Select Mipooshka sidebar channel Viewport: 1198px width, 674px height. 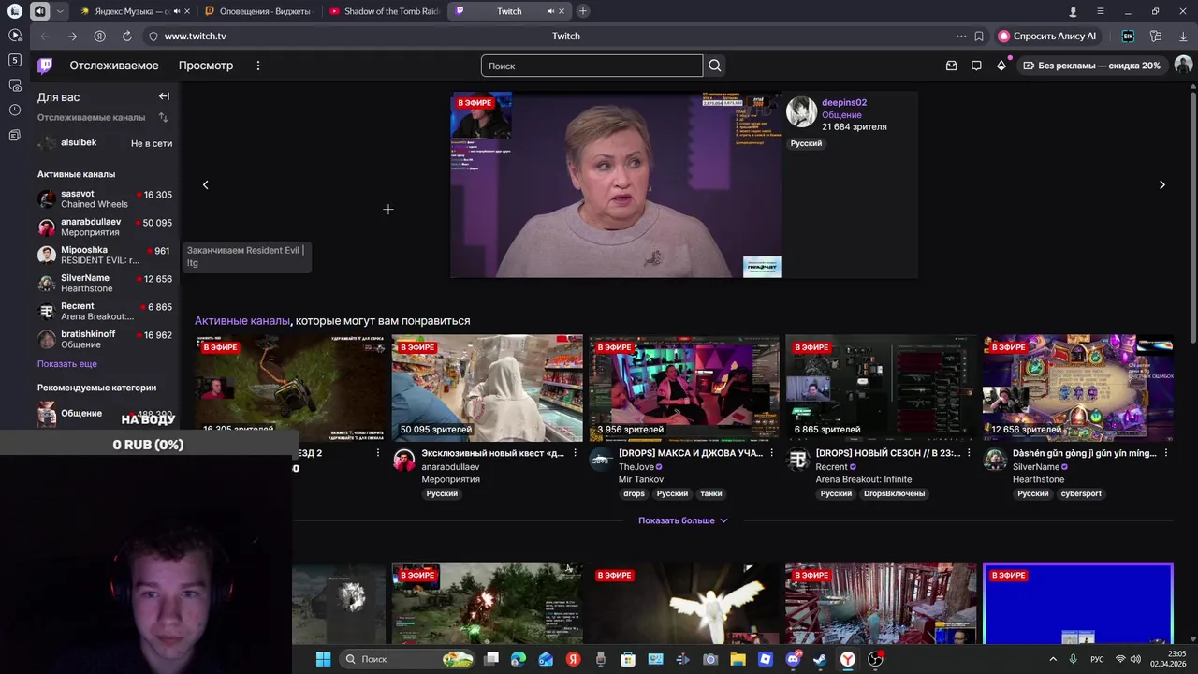point(105,255)
